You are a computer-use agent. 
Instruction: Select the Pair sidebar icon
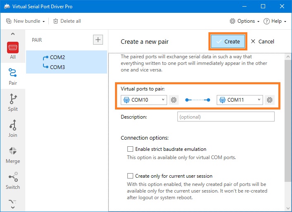[13, 76]
